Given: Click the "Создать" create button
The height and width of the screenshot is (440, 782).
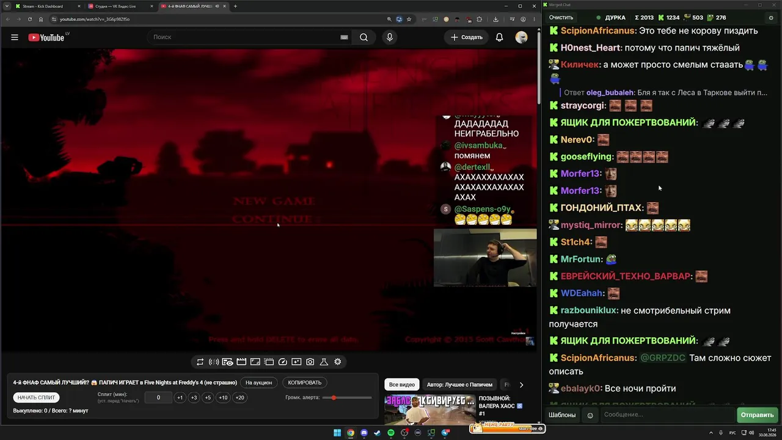Looking at the screenshot, I should coord(467,37).
